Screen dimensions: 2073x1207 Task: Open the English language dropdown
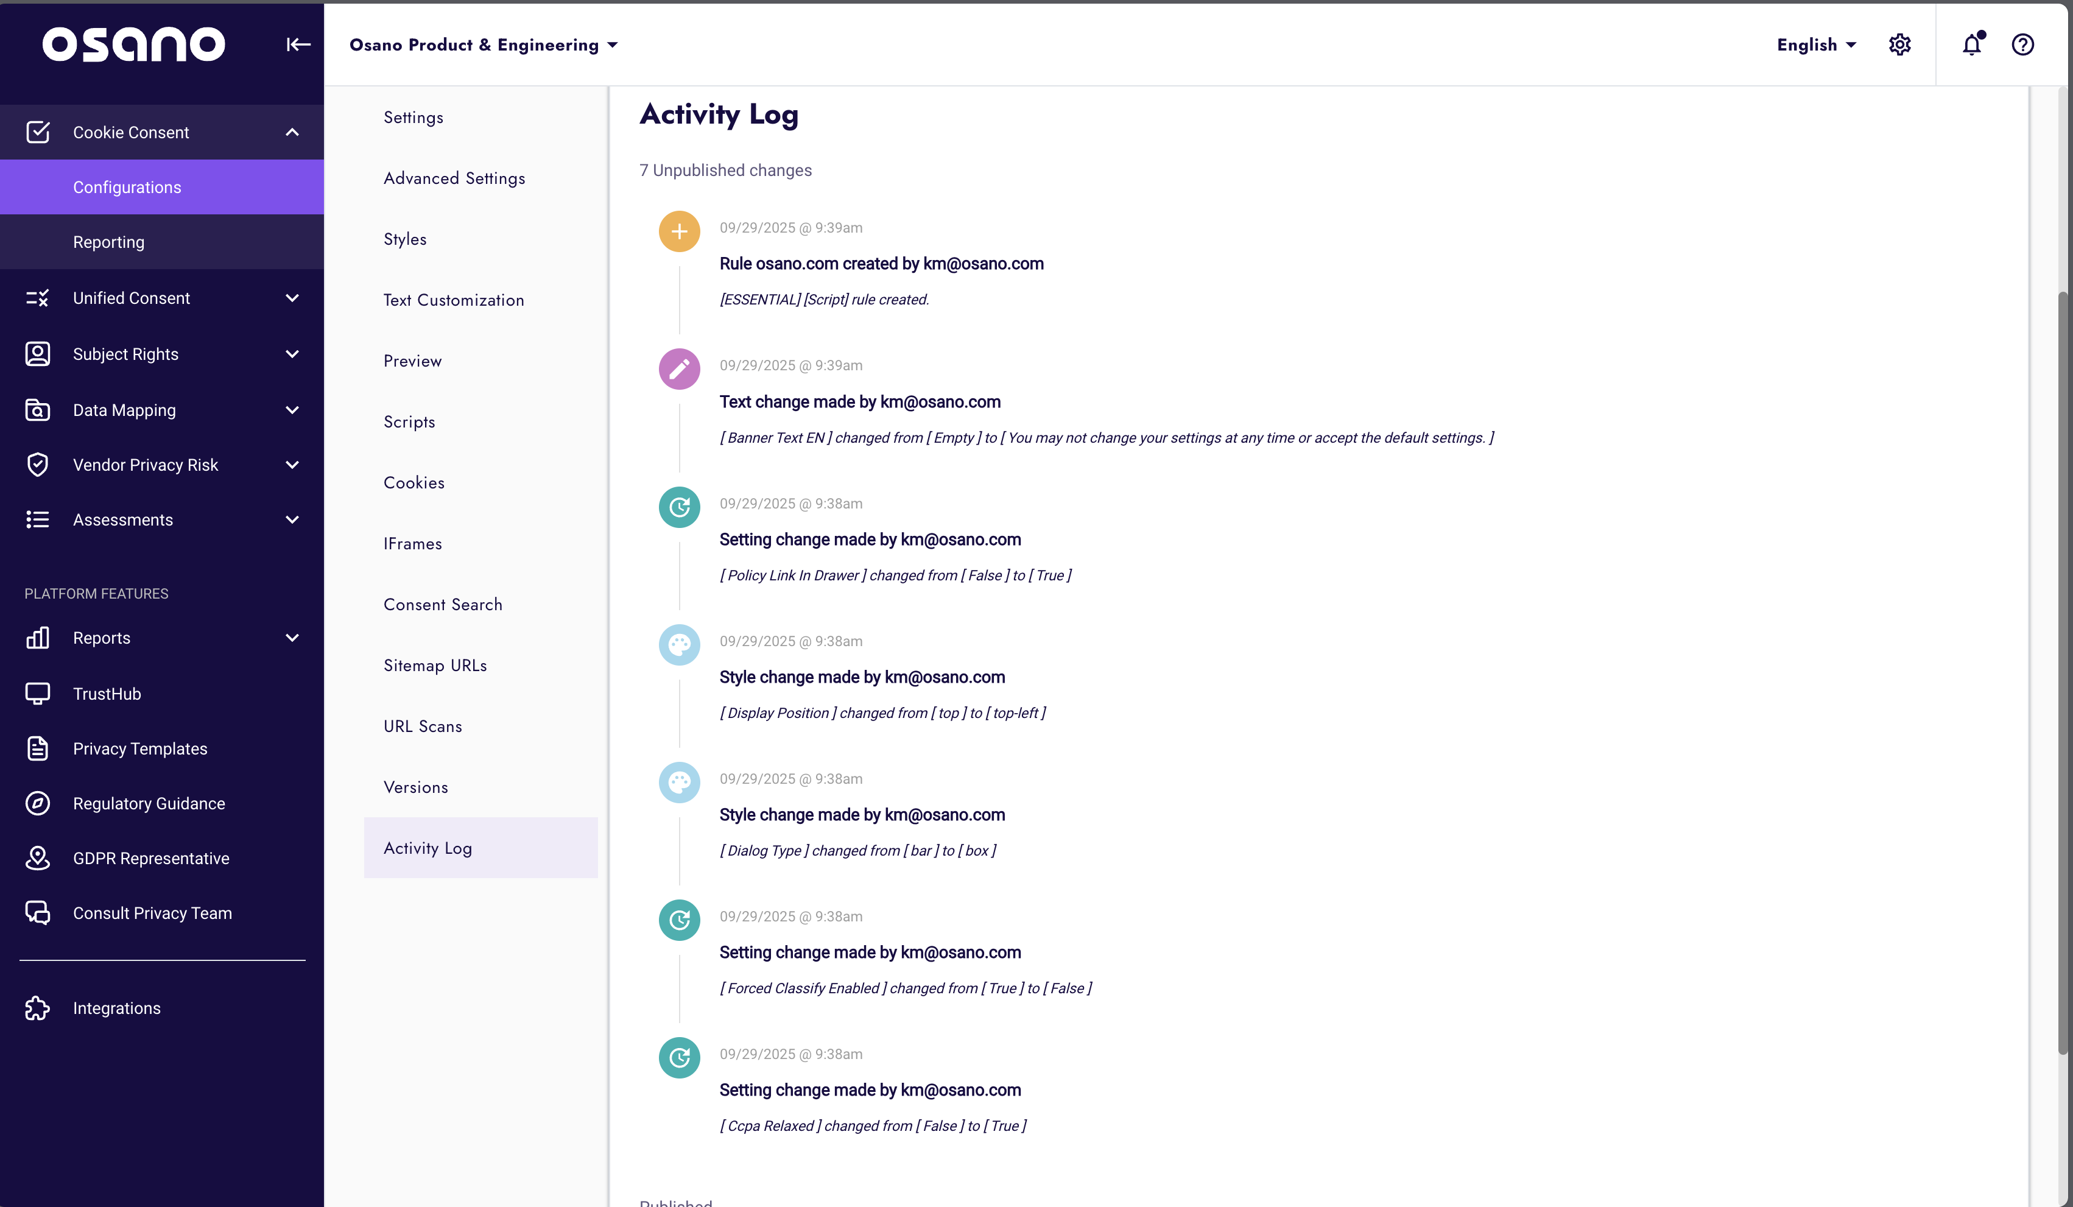click(1815, 44)
